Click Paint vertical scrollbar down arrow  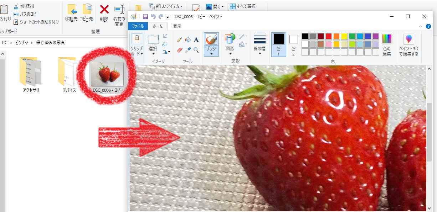point(429,208)
